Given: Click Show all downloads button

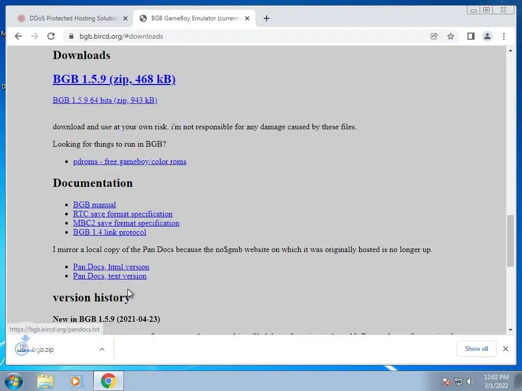Looking at the screenshot, I should click(477, 348).
